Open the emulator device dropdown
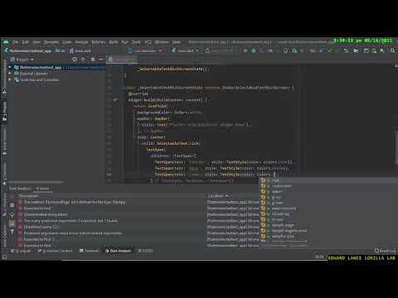The image size is (398, 298). coord(222,50)
